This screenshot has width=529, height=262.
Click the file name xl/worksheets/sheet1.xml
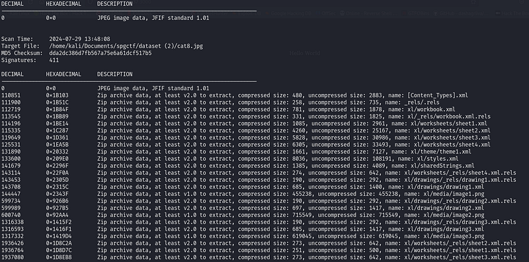(x=449, y=124)
